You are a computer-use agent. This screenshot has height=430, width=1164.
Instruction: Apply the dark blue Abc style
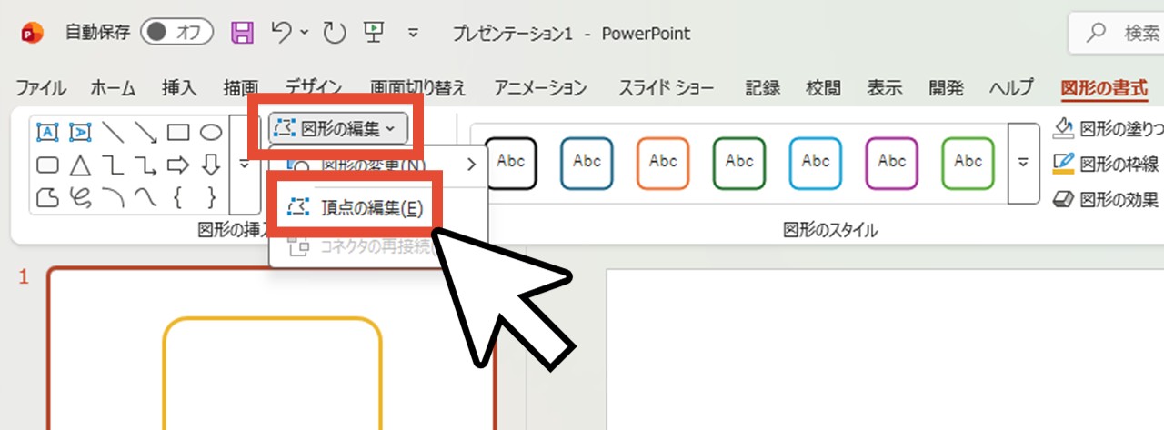[587, 162]
